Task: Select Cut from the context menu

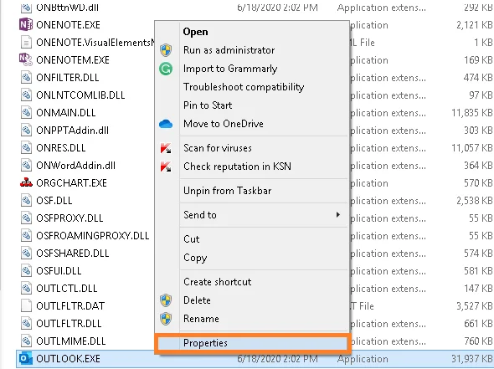Action: [x=251, y=239]
